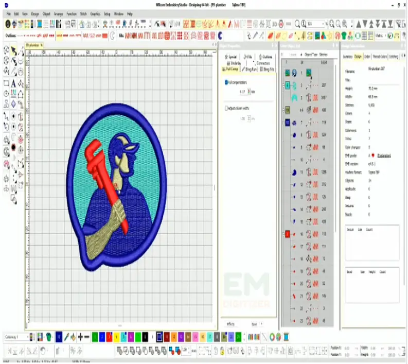Collapse the navy color block in Color-Object List

(x=283, y=123)
